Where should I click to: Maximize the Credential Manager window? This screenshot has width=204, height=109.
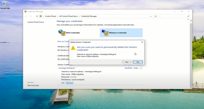point(182,12)
